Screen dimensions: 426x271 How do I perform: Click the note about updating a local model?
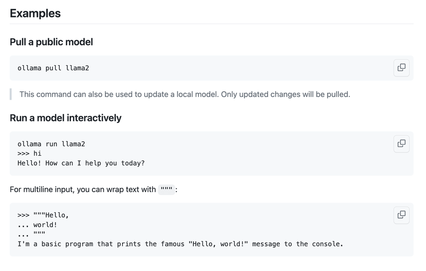(185, 95)
